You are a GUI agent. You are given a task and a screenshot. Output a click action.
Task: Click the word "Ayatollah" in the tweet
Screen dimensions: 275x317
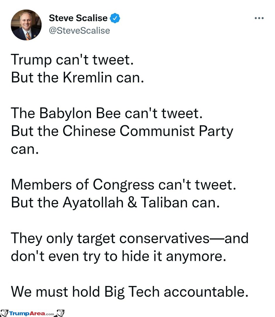tap(93, 203)
